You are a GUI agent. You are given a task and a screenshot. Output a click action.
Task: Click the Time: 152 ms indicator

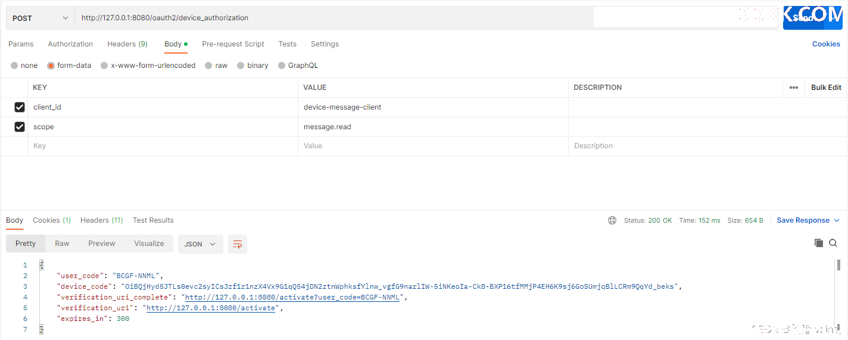point(700,220)
